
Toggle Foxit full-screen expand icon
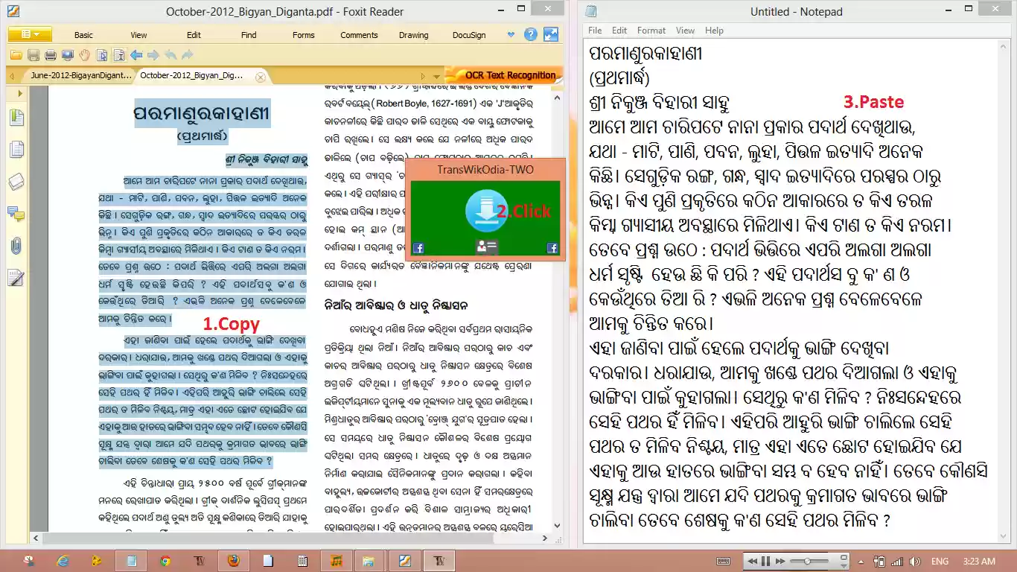coord(551,34)
